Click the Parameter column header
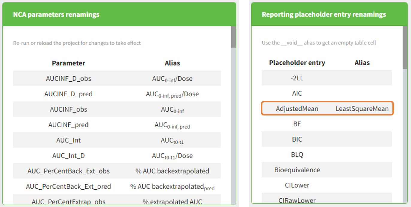 pos(68,63)
